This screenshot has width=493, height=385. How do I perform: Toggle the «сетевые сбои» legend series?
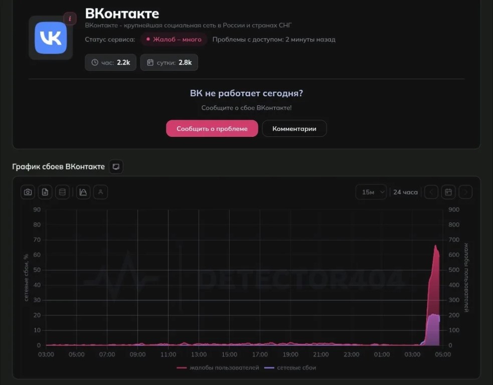[290, 368]
